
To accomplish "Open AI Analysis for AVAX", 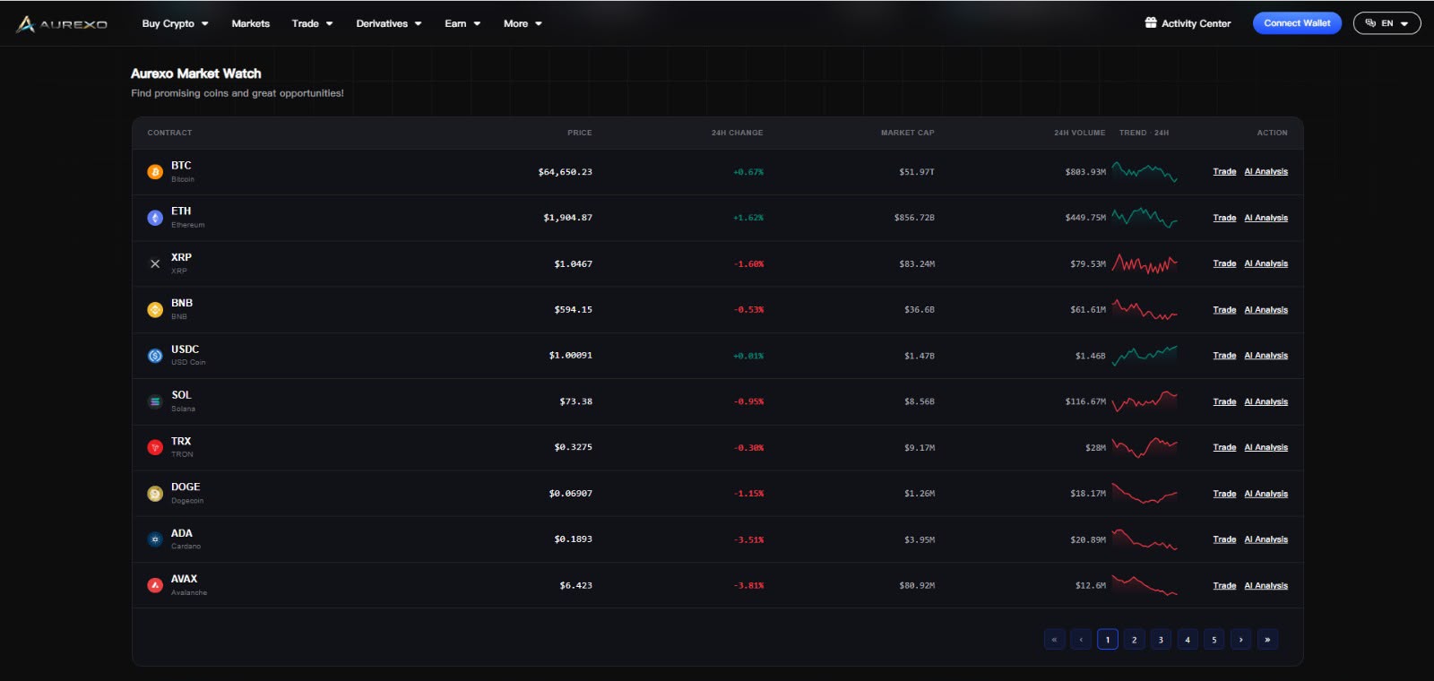I will [x=1266, y=586].
